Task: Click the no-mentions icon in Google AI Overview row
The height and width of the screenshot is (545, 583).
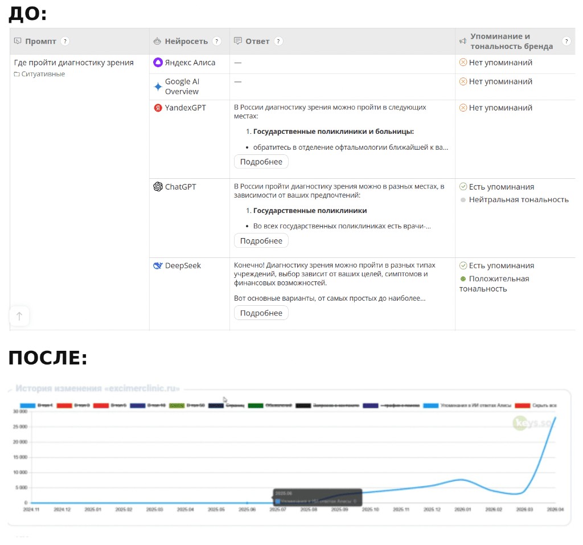Action: pyautogui.click(x=463, y=81)
